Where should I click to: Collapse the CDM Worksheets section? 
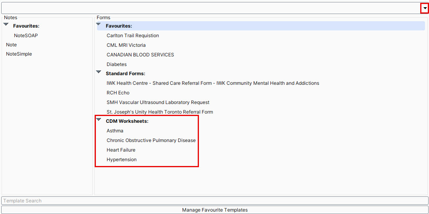pos(99,120)
